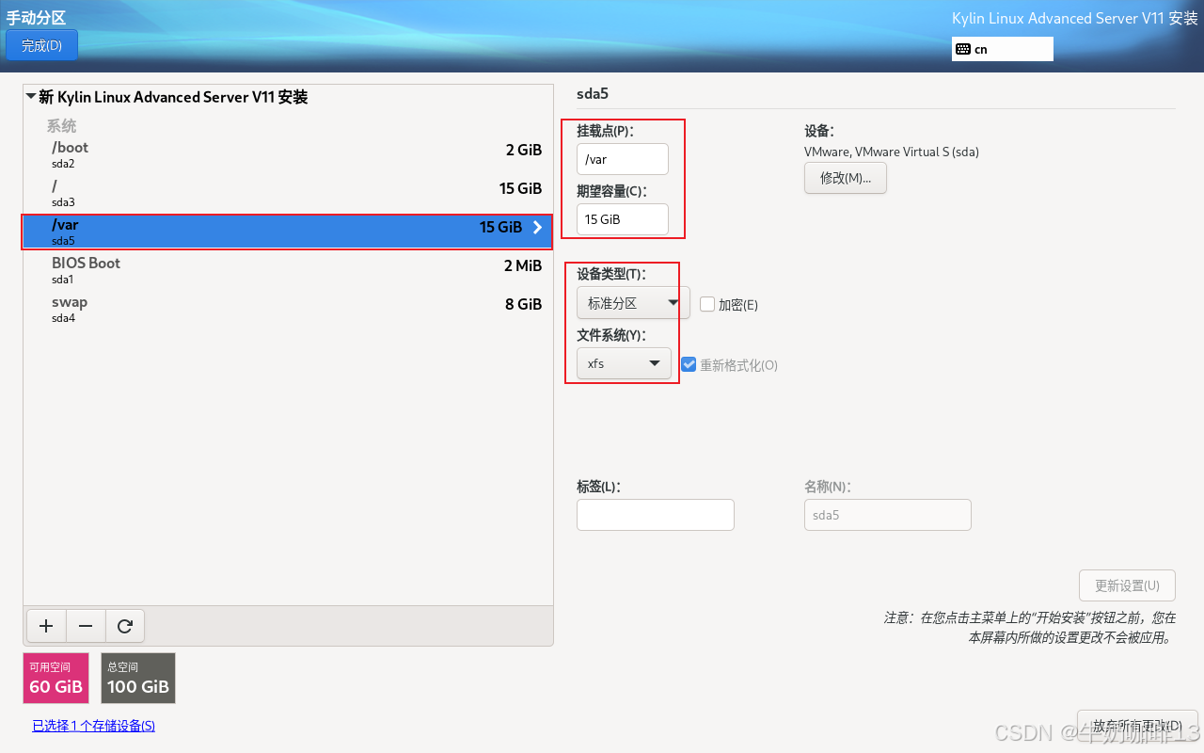Click the minus icon to remove the partition
This screenshot has width=1204, height=753.
(x=86, y=626)
